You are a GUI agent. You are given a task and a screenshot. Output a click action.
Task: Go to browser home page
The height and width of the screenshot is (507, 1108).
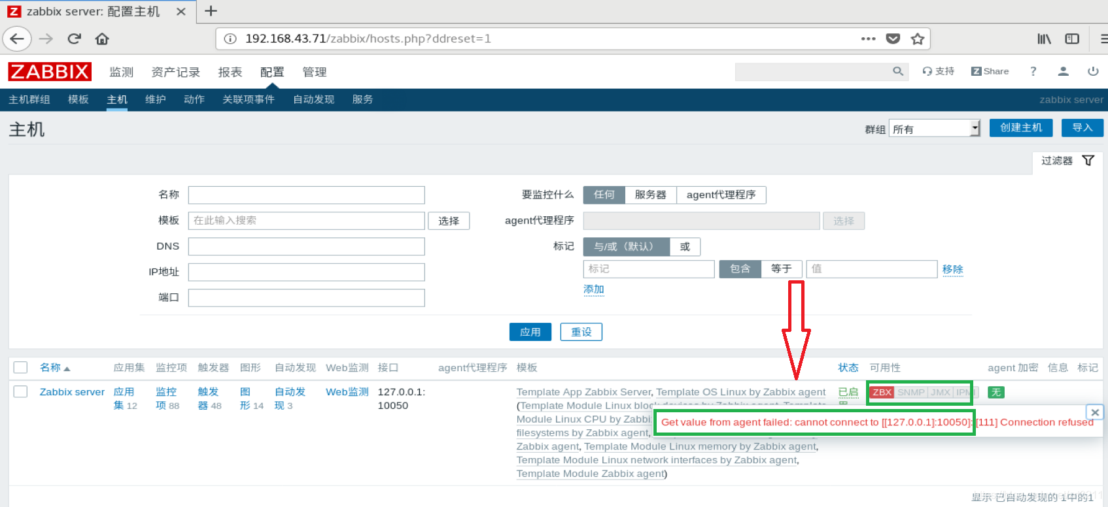102,39
